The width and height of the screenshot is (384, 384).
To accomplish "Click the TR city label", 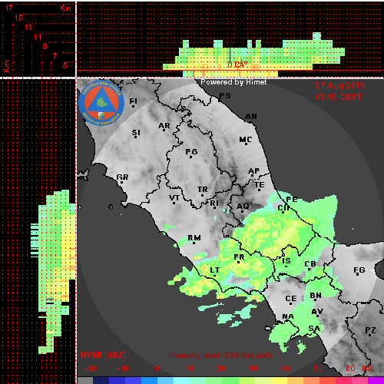I will pos(203,190).
